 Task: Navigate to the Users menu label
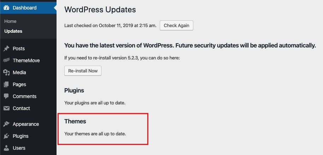19,148
